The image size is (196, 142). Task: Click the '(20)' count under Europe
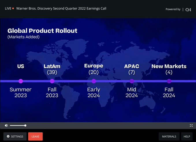94,72
